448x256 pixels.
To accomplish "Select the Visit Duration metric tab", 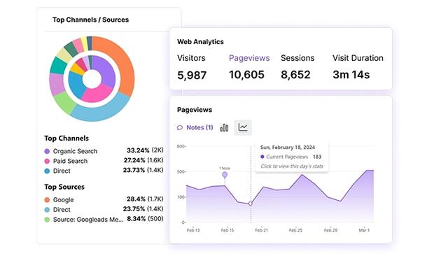I will pyautogui.click(x=358, y=58).
